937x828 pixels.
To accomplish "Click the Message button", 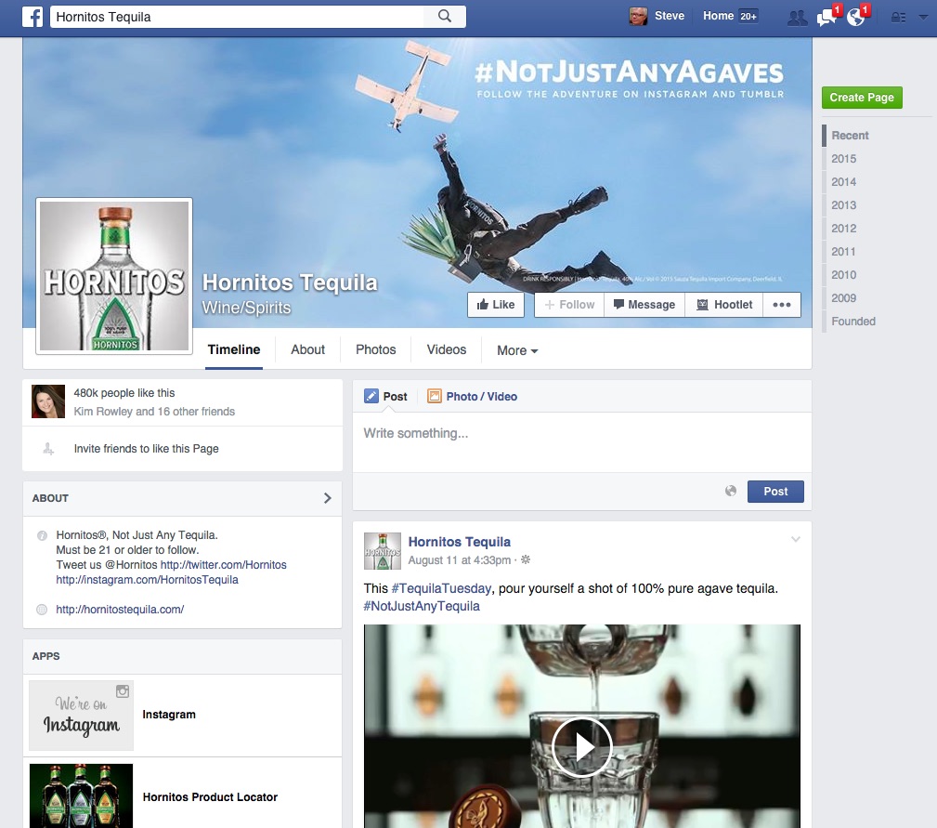I will [644, 305].
